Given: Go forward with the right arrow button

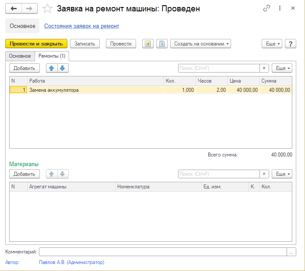Looking at the screenshot, I should pos(29,9).
